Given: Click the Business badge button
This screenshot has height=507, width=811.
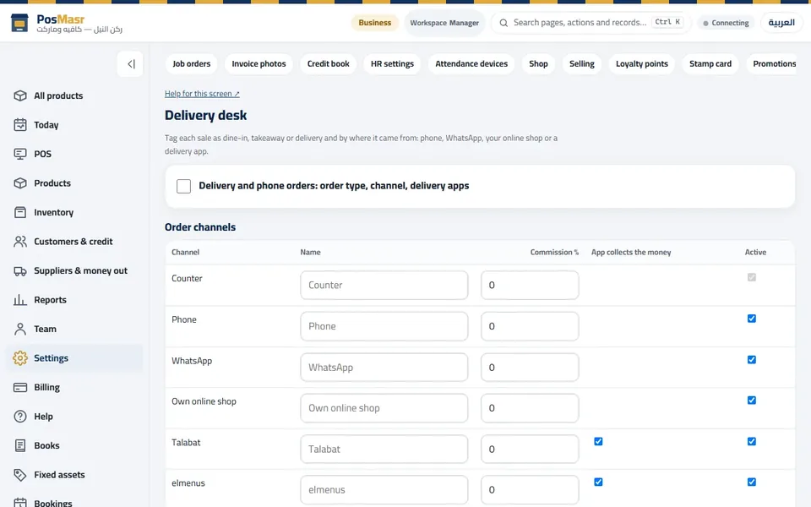Looking at the screenshot, I should pos(375,23).
